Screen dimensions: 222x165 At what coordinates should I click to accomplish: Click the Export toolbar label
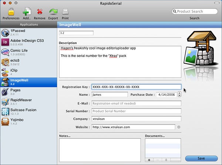click(53, 18)
